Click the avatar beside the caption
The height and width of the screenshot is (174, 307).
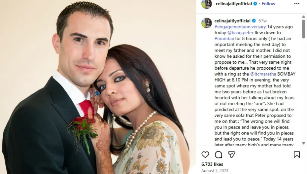point(207,23)
